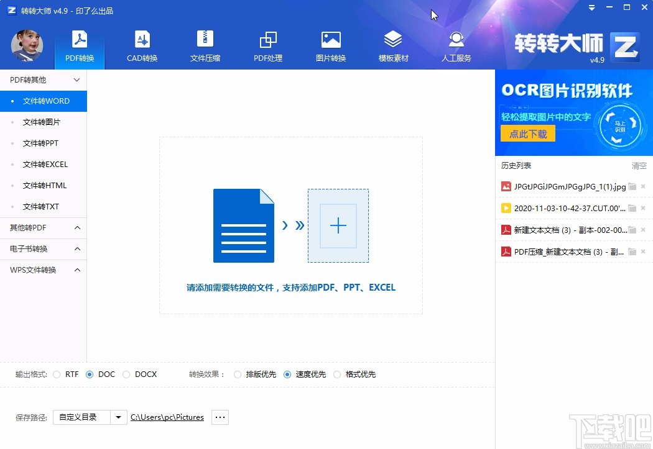This screenshot has width=653, height=449.
Task: Click 清空 to clear history list
Action: pyautogui.click(x=638, y=165)
